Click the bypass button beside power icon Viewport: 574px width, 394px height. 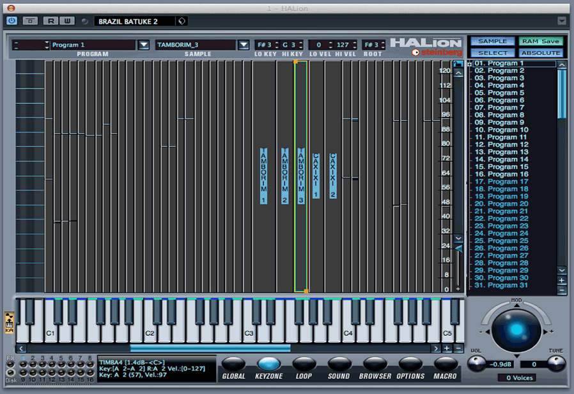coord(30,21)
